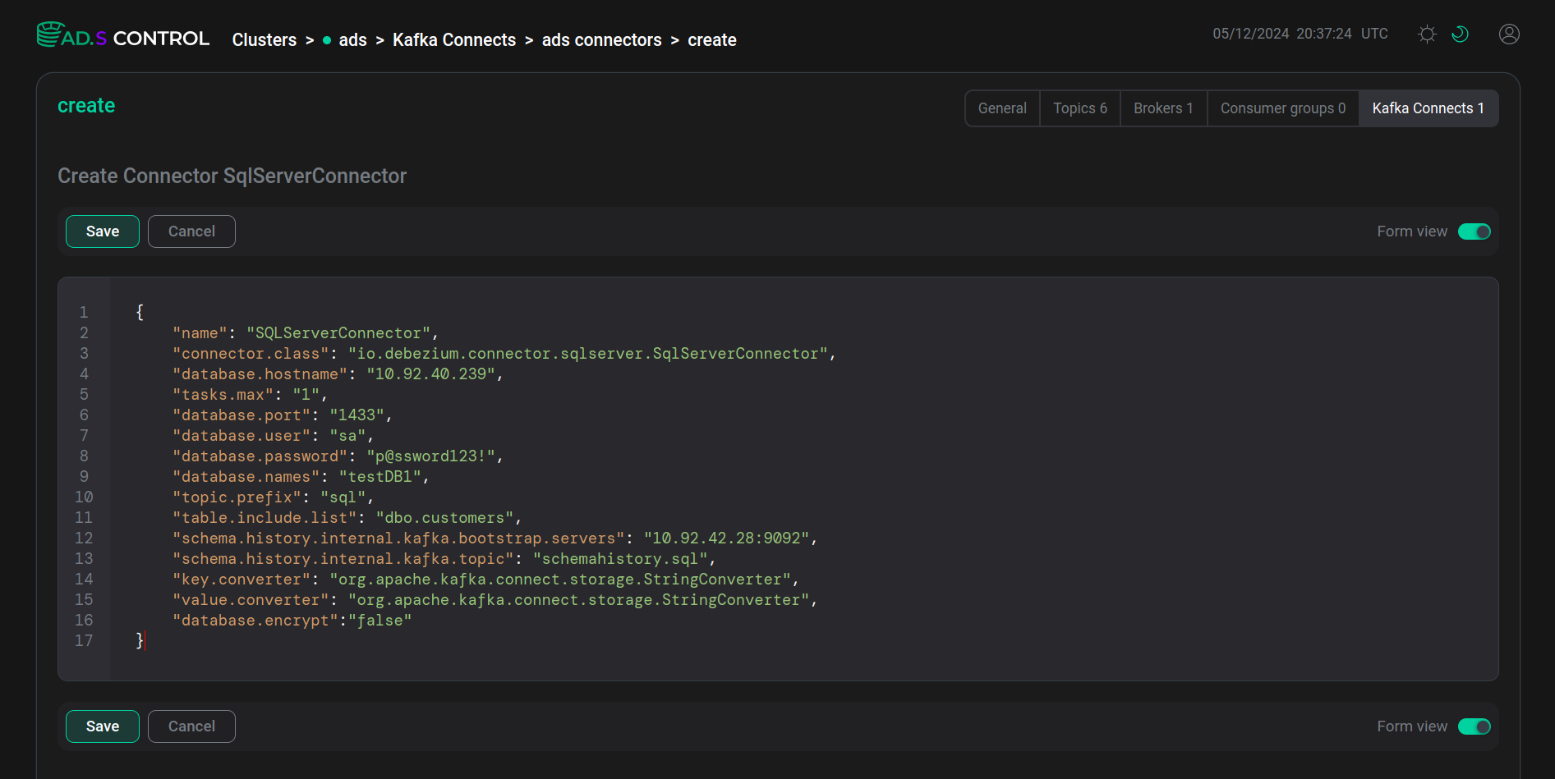Switch to light theme sun icon
1555x779 pixels.
pyautogui.click(x=1427, y=34)
